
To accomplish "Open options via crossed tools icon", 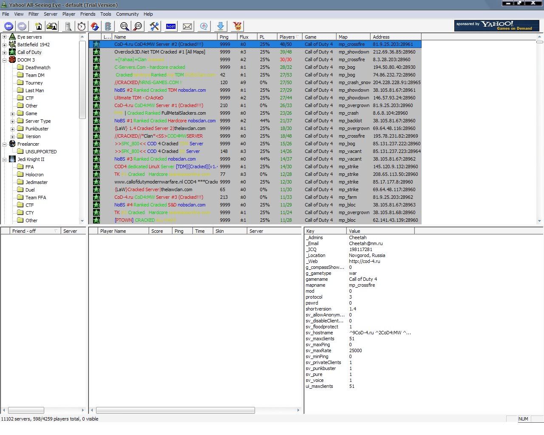I will pyautogui.click(x=154, y=26).
